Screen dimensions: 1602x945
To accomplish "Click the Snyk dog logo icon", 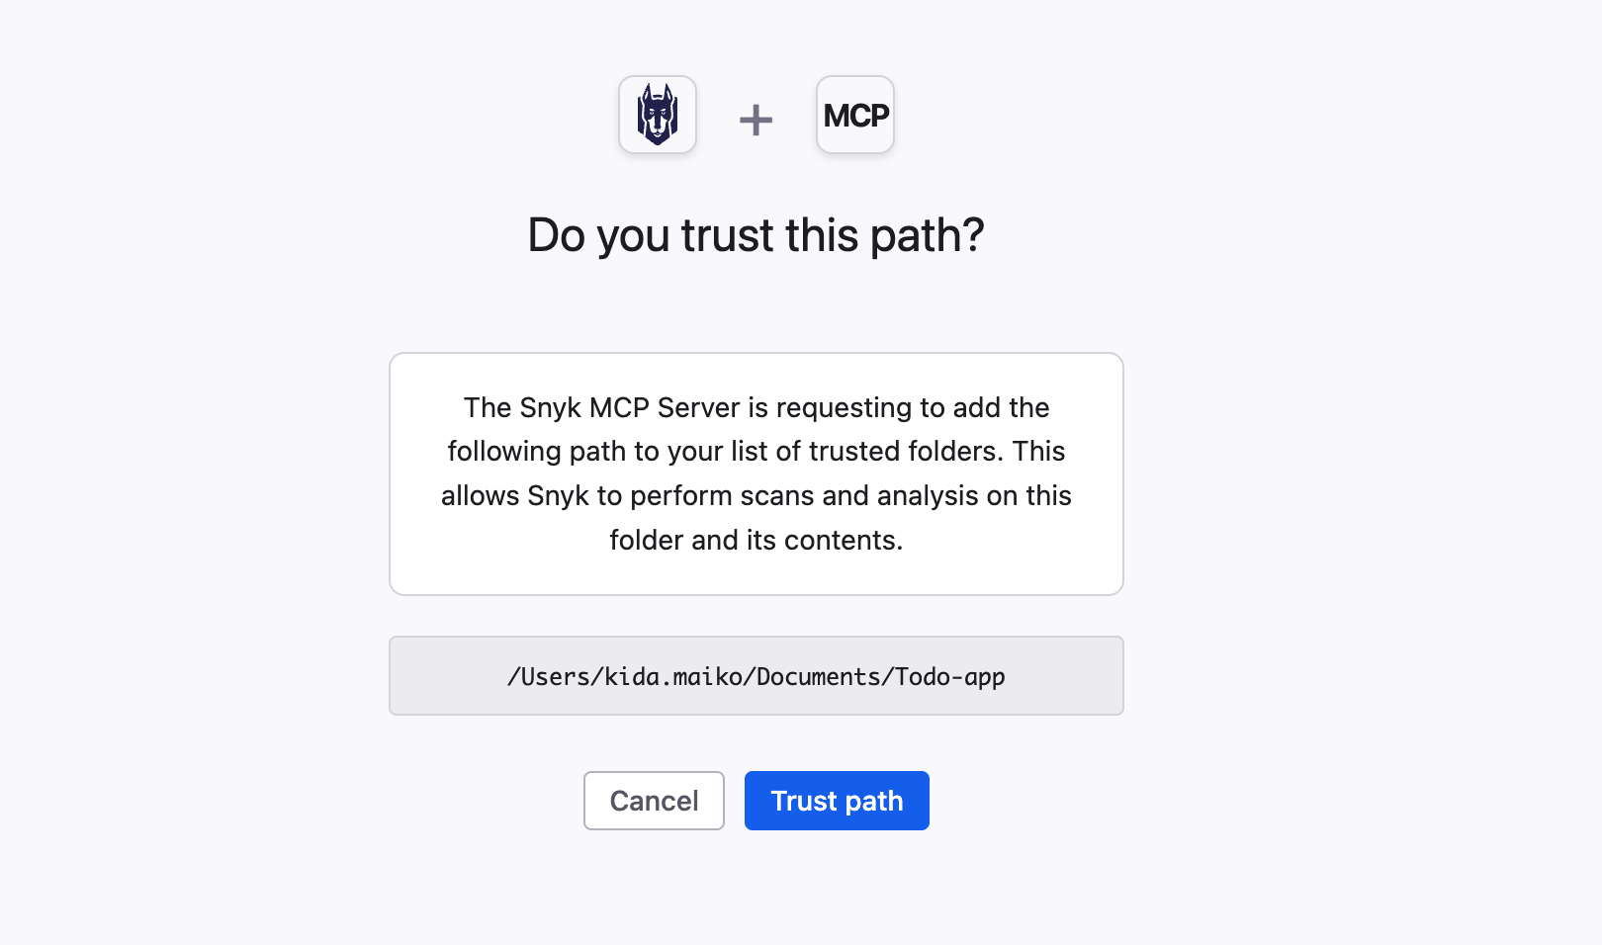I will click(658, 115).
